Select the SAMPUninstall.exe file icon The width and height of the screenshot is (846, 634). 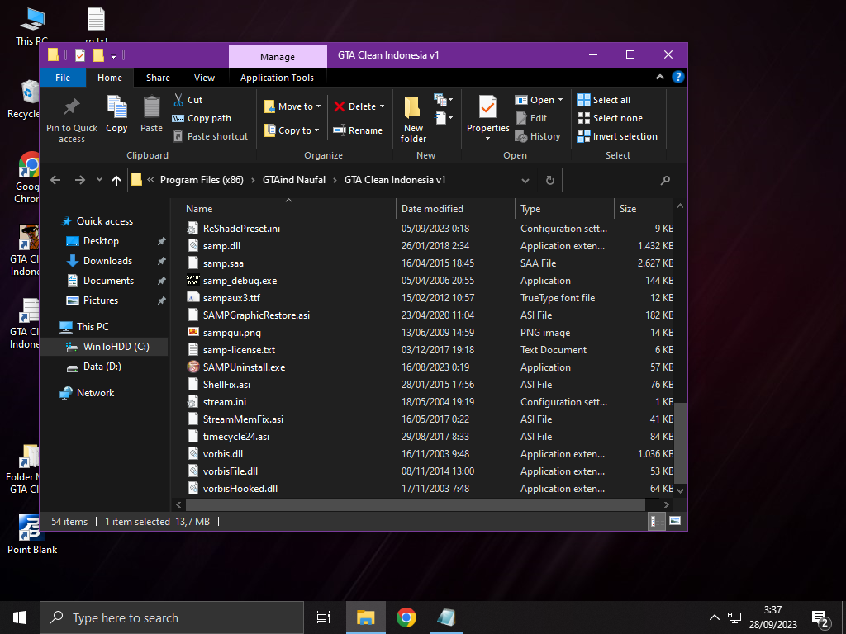[193, 367]
